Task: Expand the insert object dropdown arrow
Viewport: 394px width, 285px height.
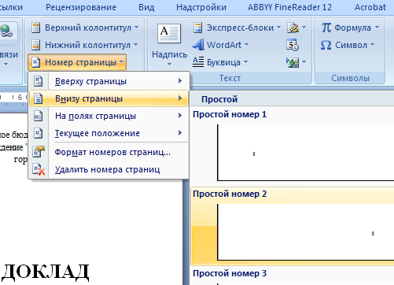Action: point(304,62)
